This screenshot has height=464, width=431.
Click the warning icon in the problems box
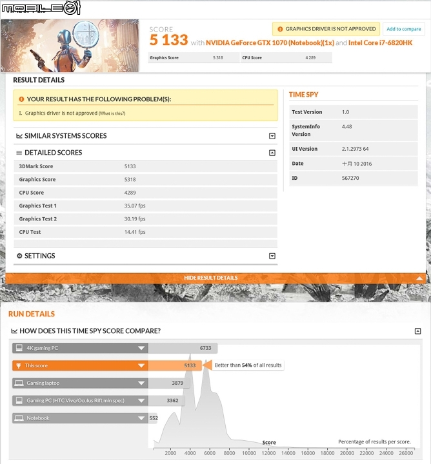click(21, 99)
